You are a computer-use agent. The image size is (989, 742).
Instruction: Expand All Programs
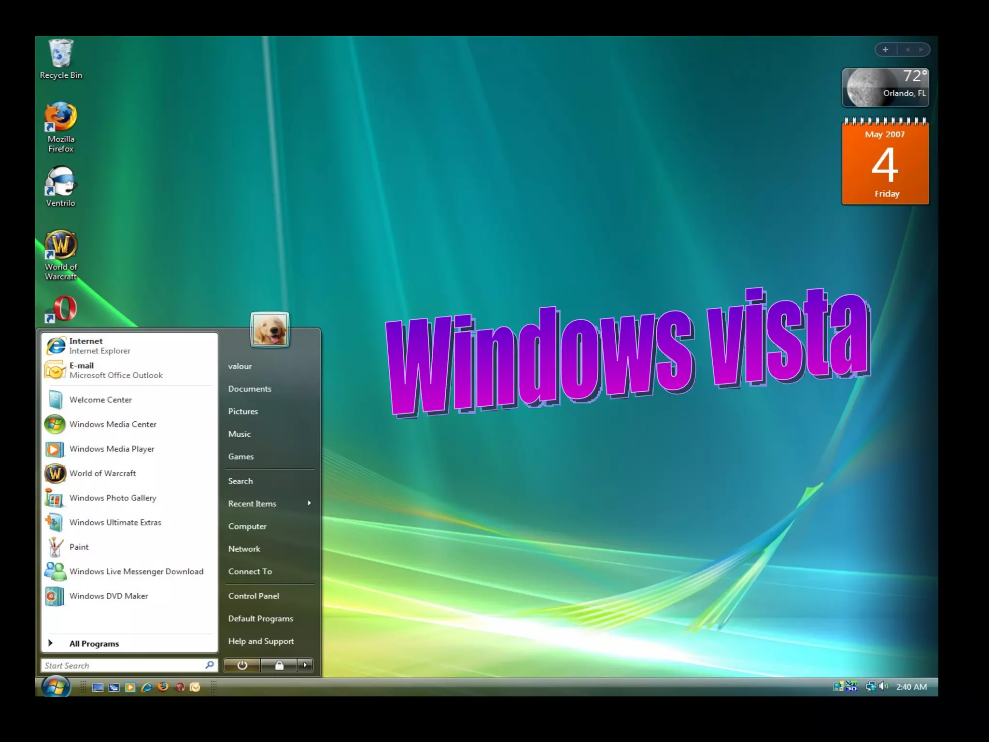coord(129,643)
